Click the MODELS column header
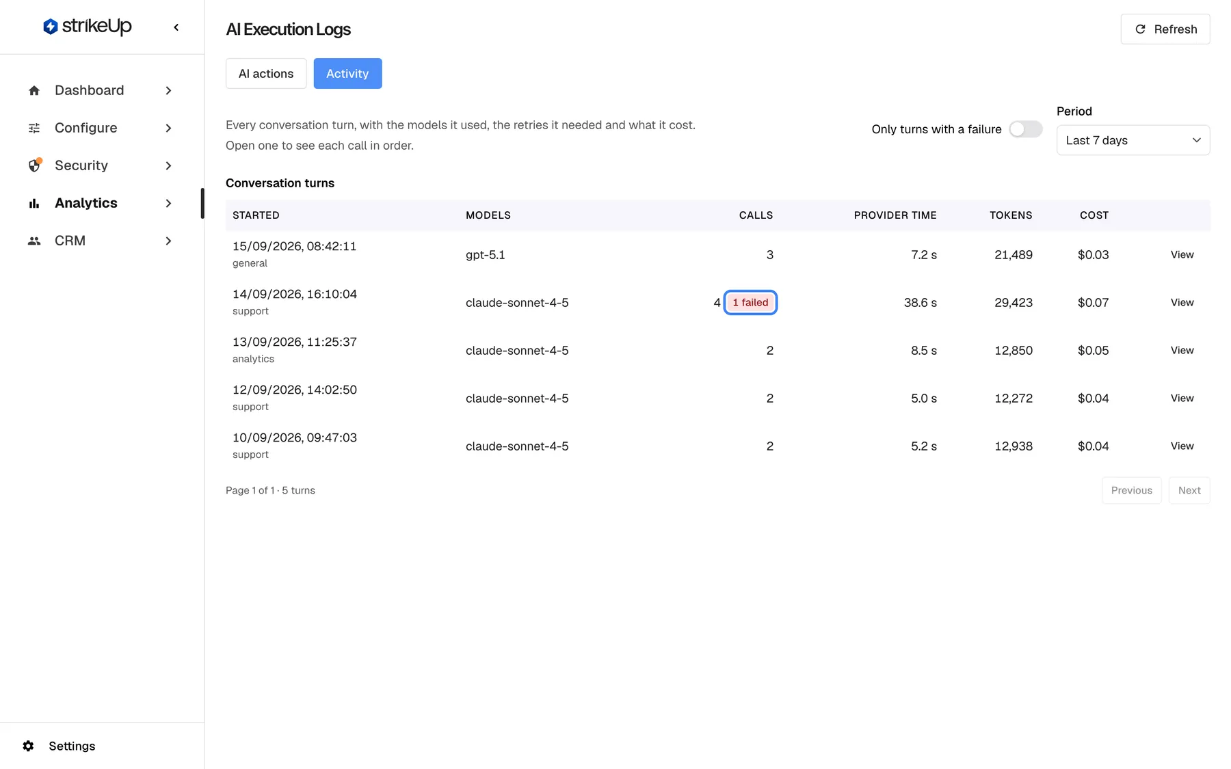Screen dimensions: 1231x769 click(x=488, y=215)
